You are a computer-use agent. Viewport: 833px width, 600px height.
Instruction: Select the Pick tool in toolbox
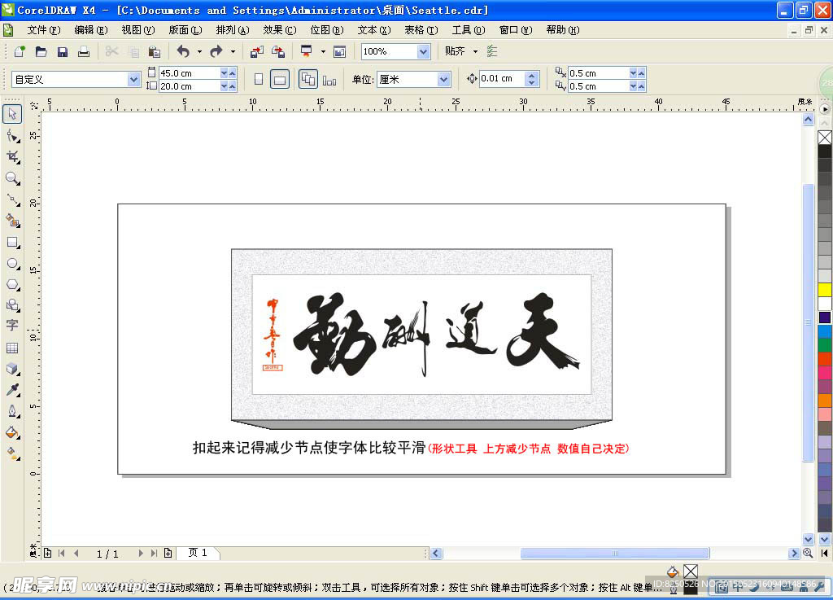12,114
